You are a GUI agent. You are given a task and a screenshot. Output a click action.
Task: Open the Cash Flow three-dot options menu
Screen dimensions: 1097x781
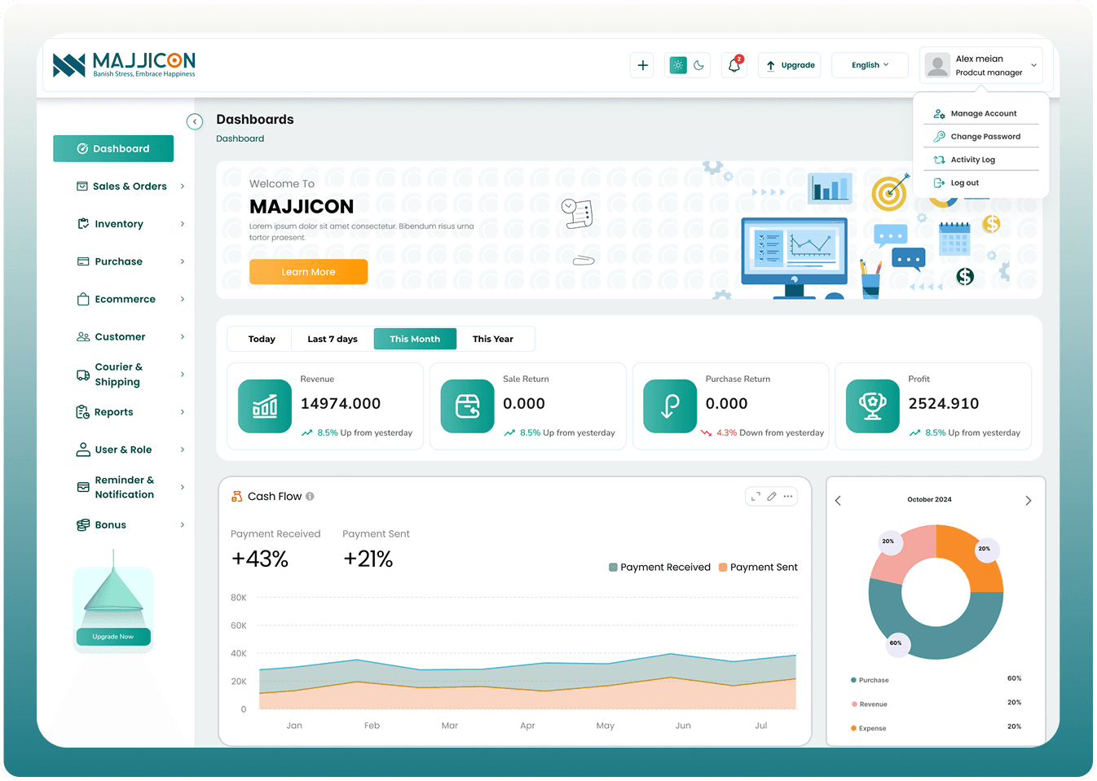(x=788, y=496)
